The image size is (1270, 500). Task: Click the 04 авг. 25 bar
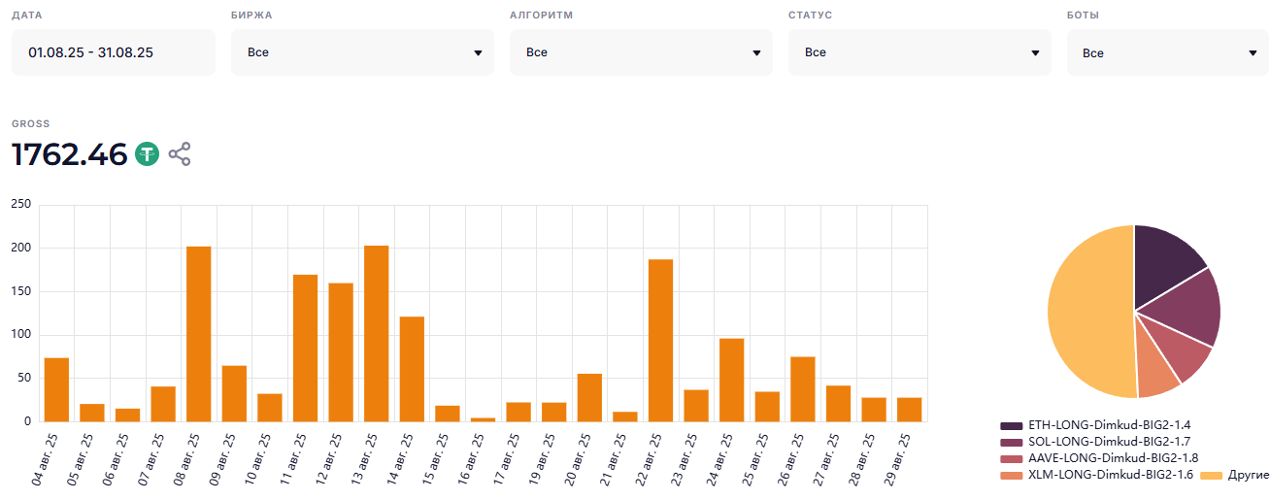[x=56, y=389]
